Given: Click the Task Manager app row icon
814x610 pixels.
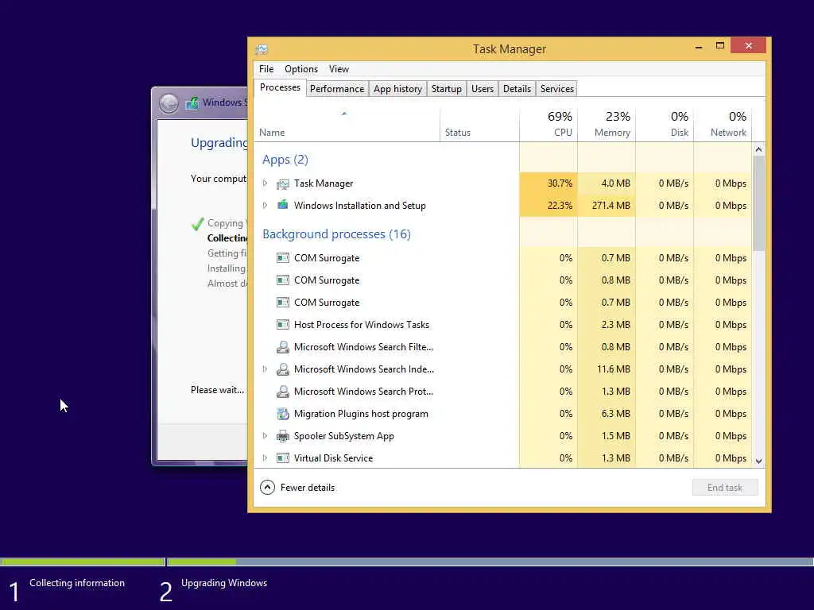Looking at the screenshot, I should [283, 183].
